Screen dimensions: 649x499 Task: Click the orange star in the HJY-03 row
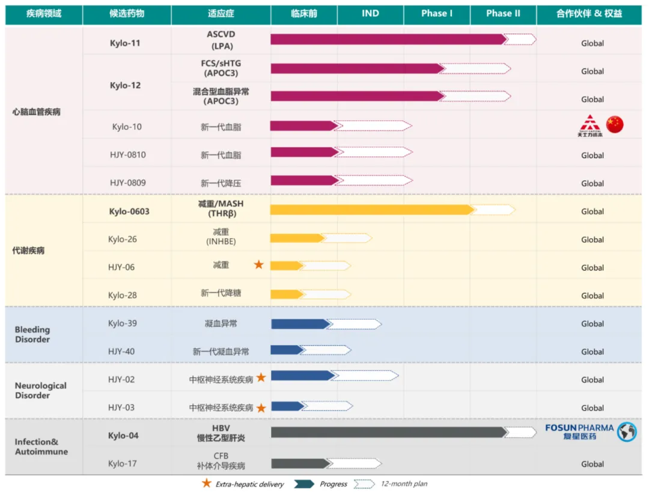pyautogui.click(x=261, y=408)
